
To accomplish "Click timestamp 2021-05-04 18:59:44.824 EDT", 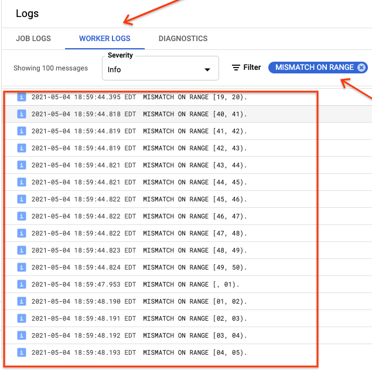I will tap(84, 267).
